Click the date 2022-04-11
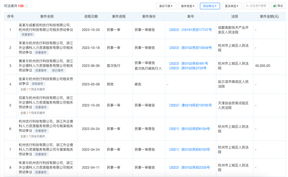288x177 pixels. tap(91, 167)
